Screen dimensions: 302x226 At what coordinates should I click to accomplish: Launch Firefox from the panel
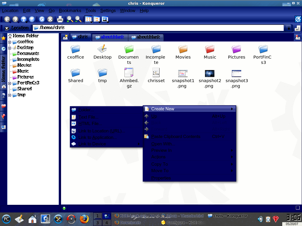[x=84, y=219]
